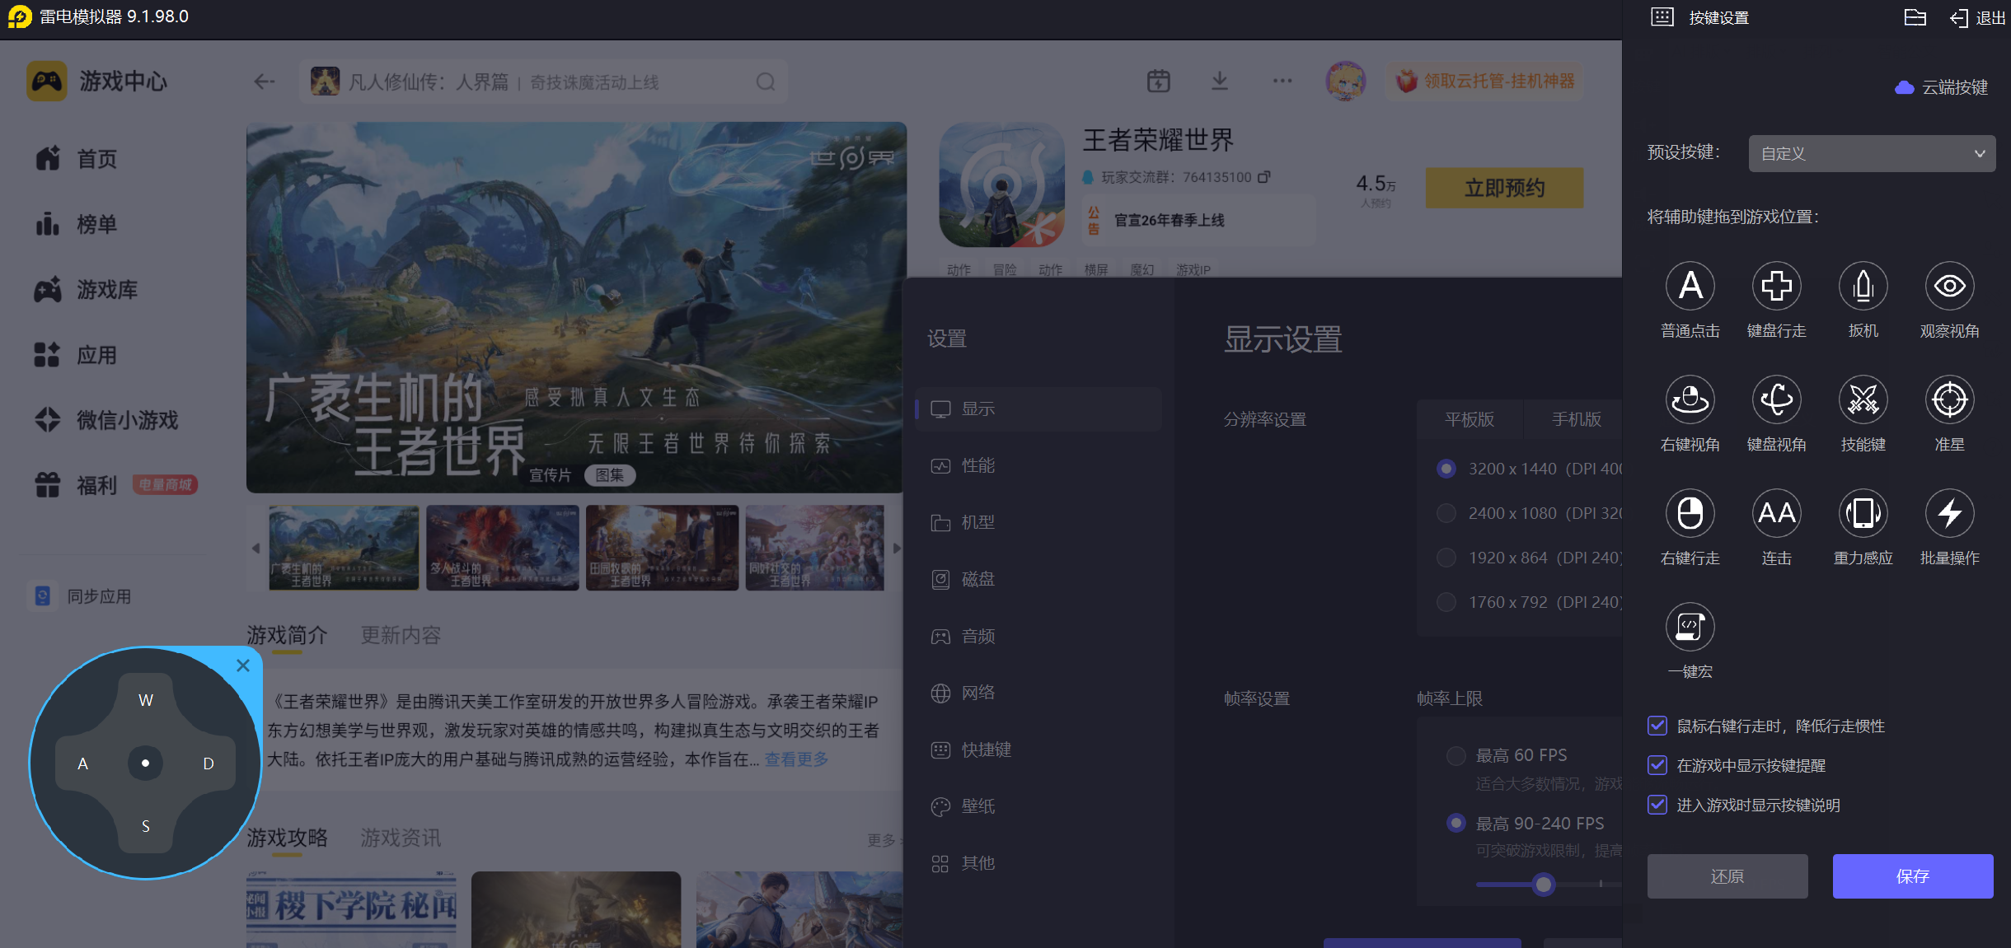Viewport: 2011px width, 948px height.
Task: Select the 右键视角 right-click view icon
Action: coord(1690,399)
